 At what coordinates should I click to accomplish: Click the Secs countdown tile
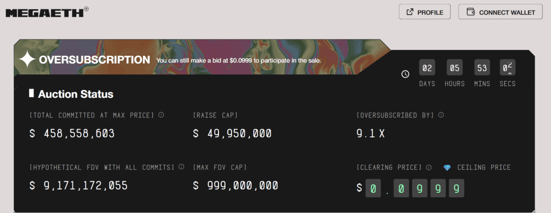(x=507, y=68)
